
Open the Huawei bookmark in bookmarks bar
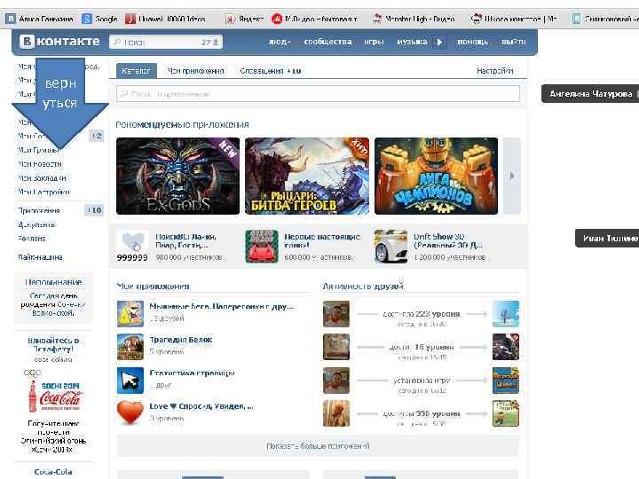tap(165, 19)
